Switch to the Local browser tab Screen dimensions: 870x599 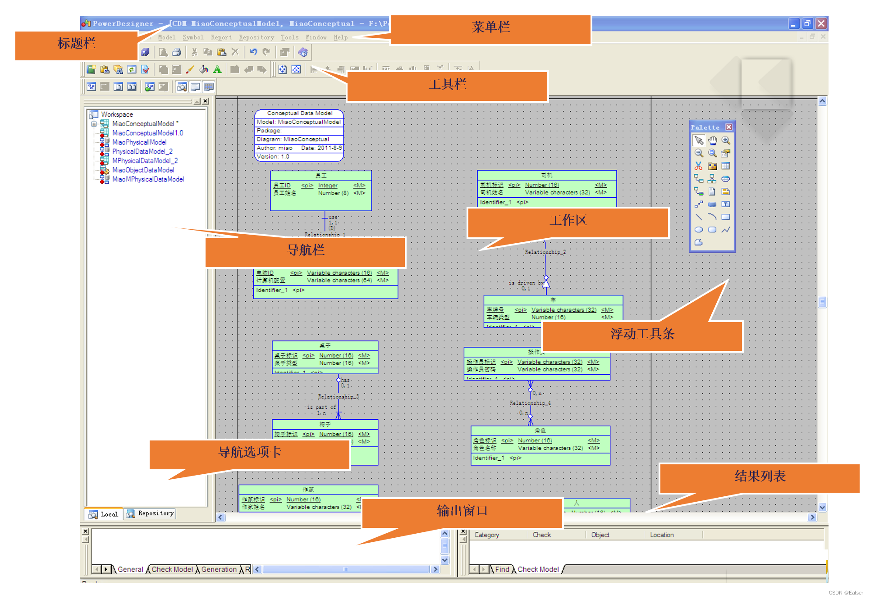pyautogui.click(x=104, y=514)
